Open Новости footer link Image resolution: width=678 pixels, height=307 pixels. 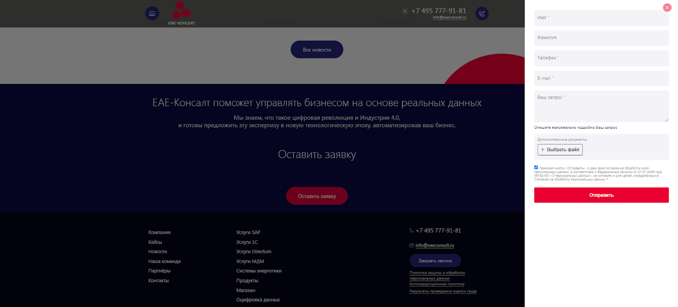pos(158,252)
